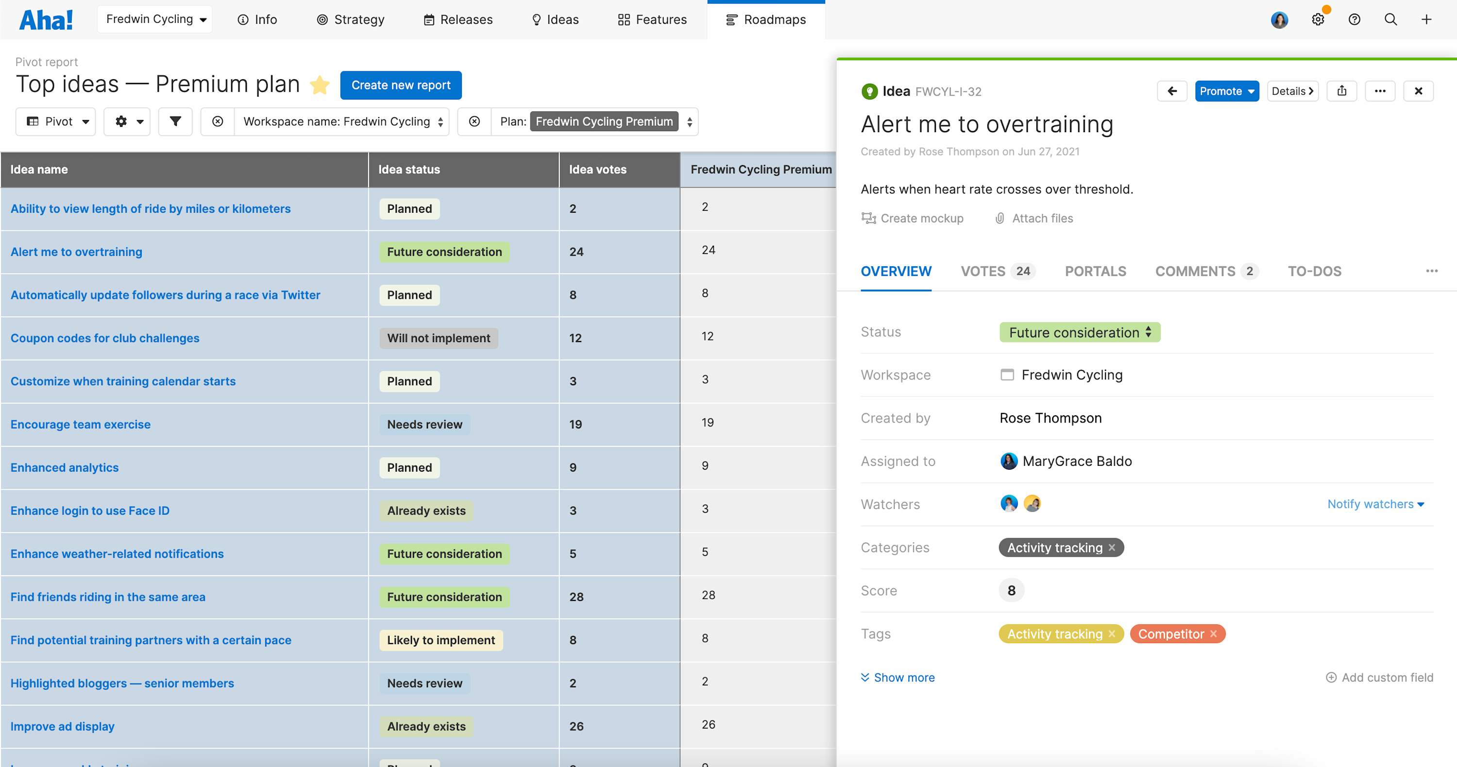Open the Future consideration status dropdown
The height and width of the screenshot is (767, 1457).
(1079, 332)
